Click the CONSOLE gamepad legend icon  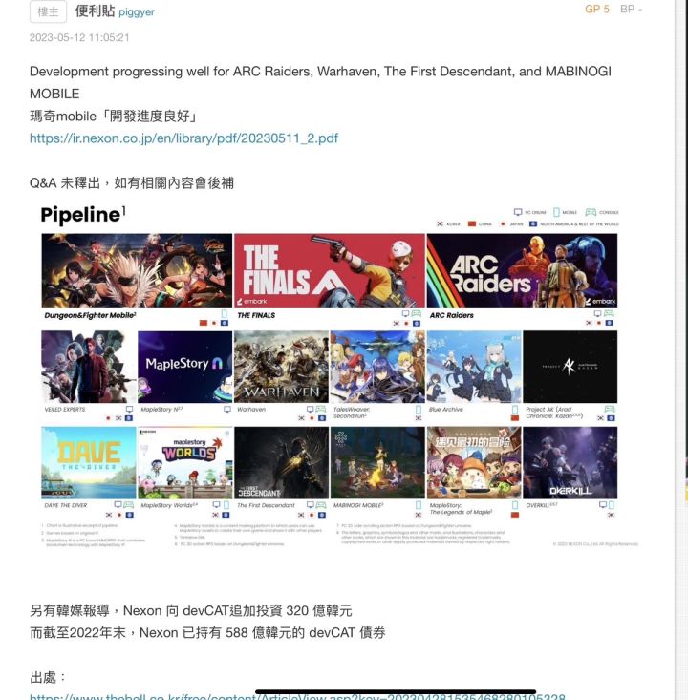tap(591, 212)
